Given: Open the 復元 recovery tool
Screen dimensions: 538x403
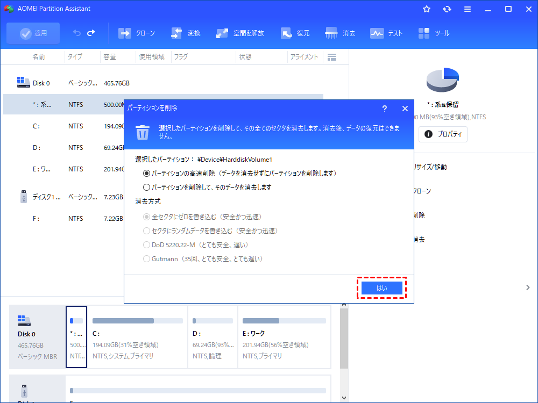Looking at the screenshot, I should click(x=295, y=33).
